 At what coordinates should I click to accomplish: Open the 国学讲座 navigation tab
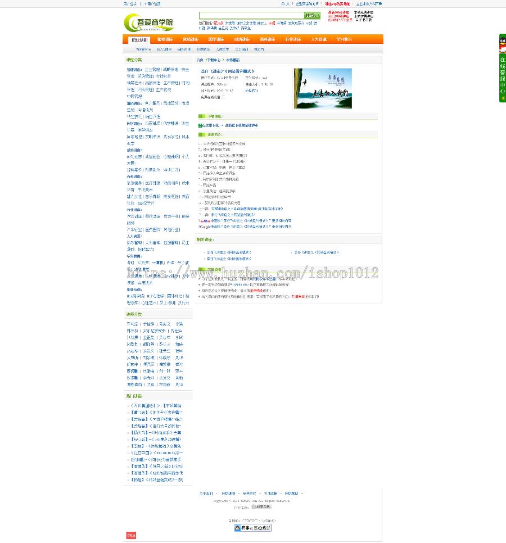pos(216,39)
